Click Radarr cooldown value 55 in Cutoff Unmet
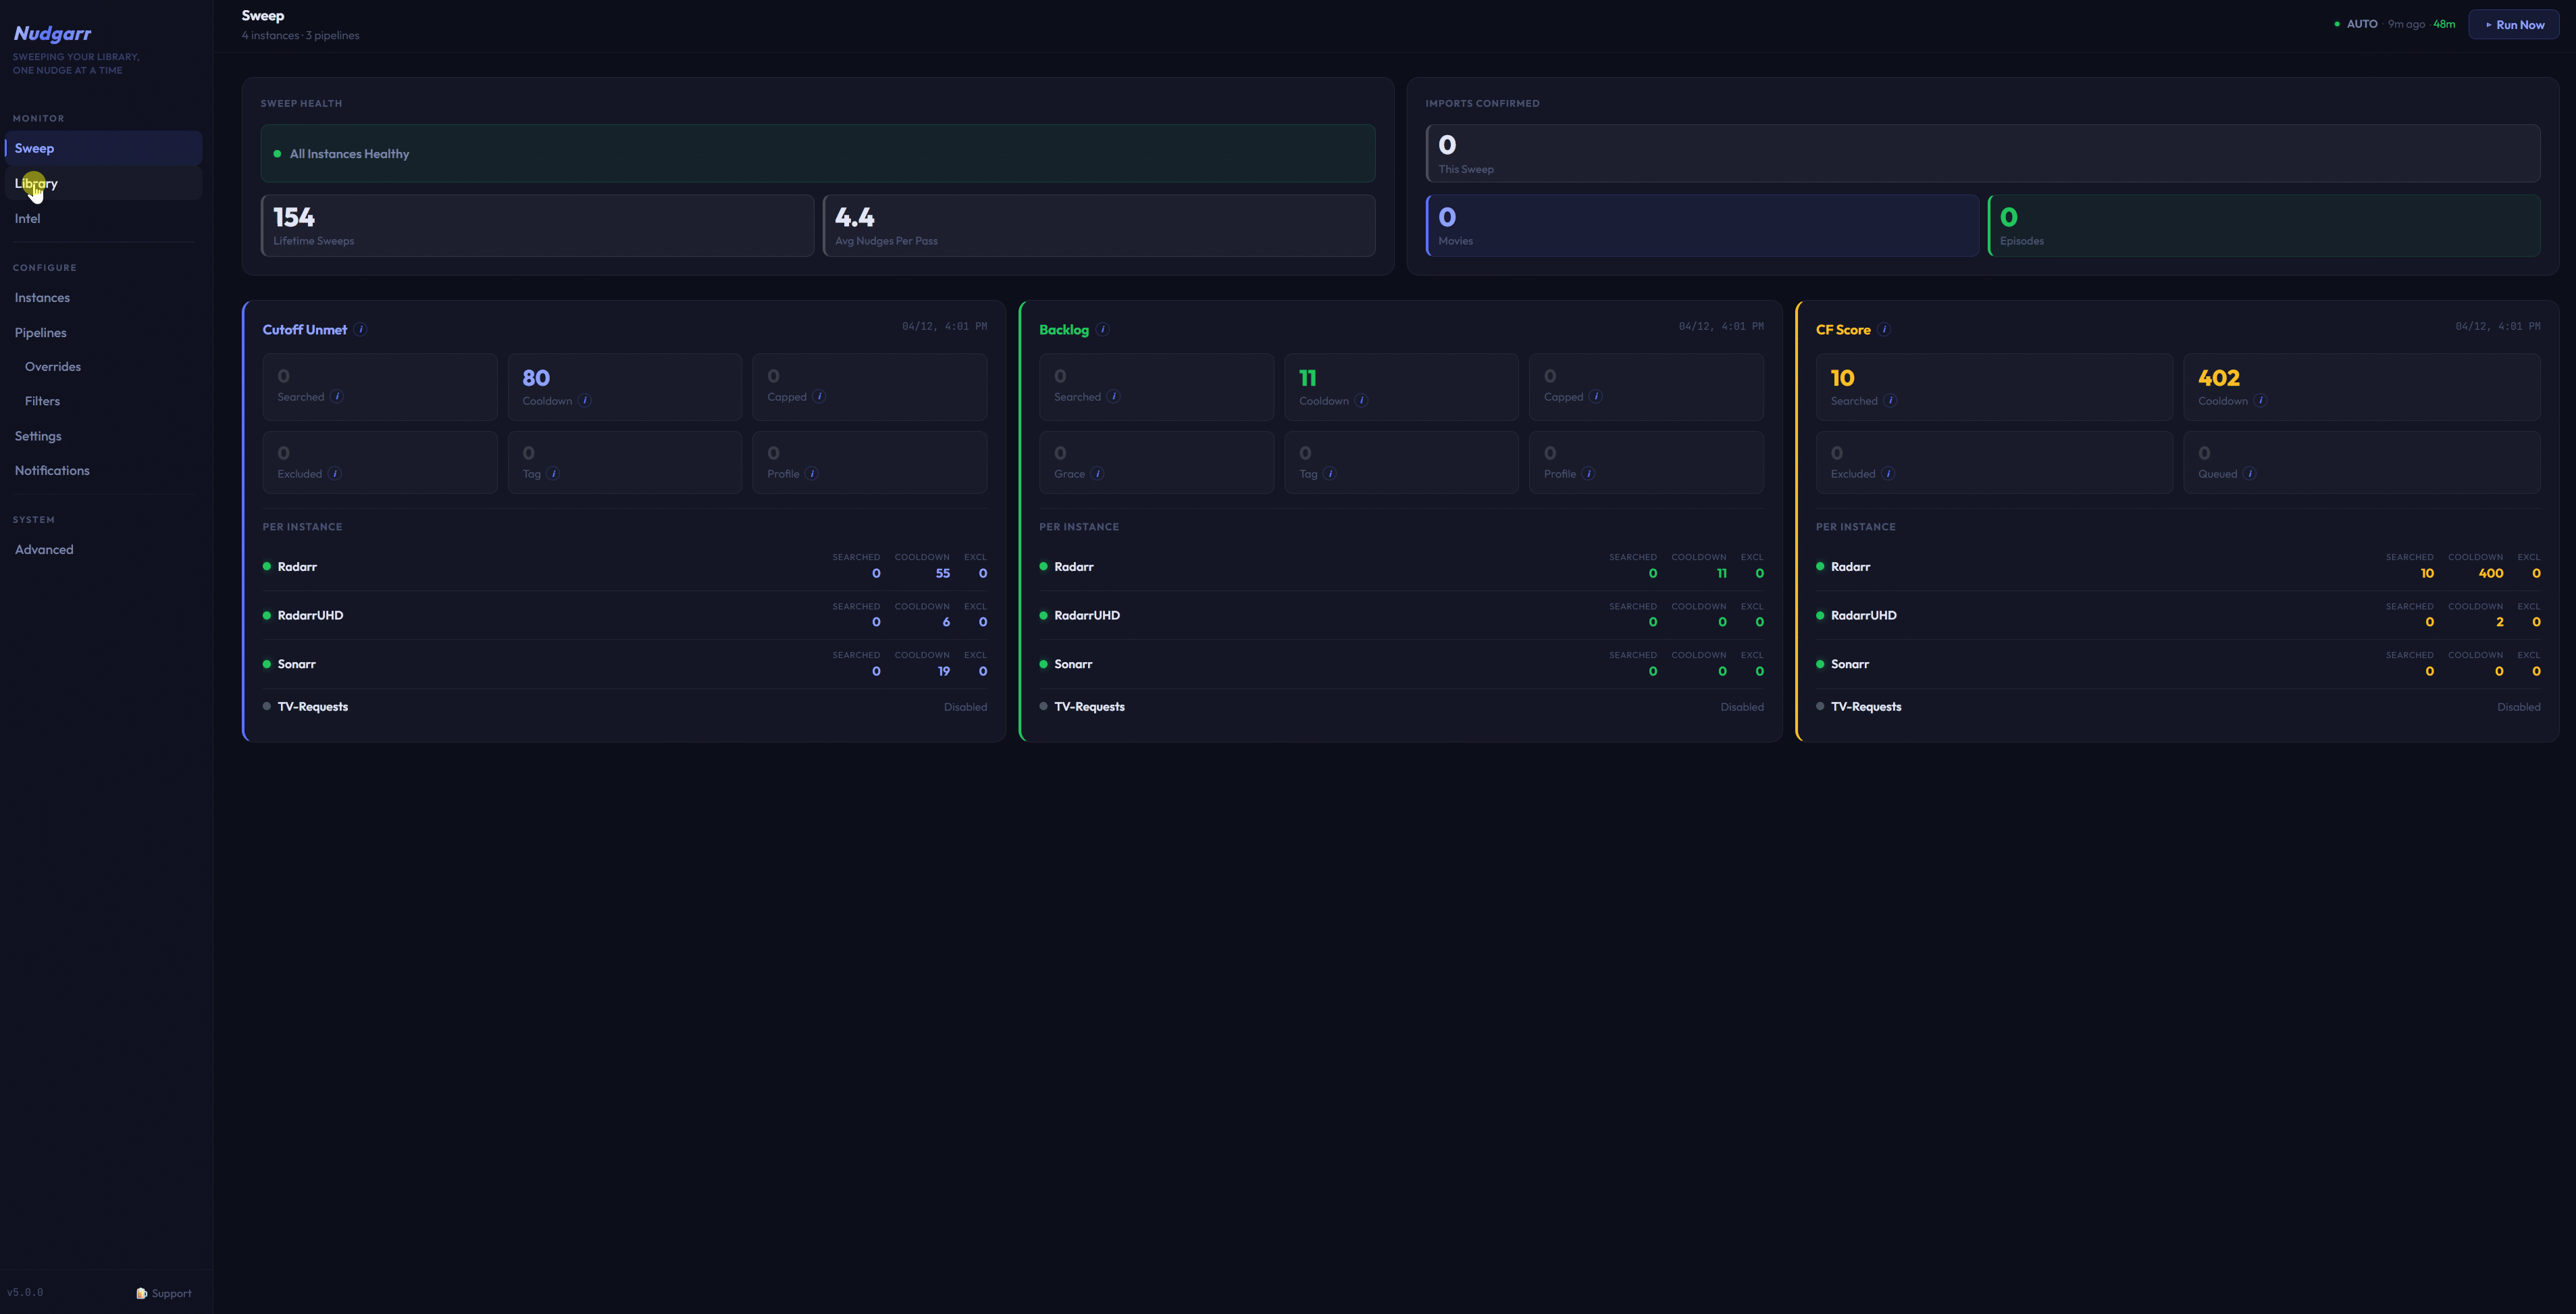The width and height of the screenshot is (2576, 1314). point(943,574)
